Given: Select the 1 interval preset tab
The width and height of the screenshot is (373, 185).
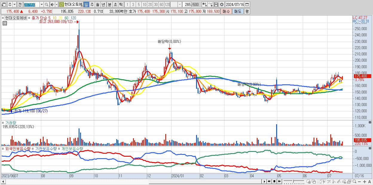Looking at the screenshot, I should 127,4.
